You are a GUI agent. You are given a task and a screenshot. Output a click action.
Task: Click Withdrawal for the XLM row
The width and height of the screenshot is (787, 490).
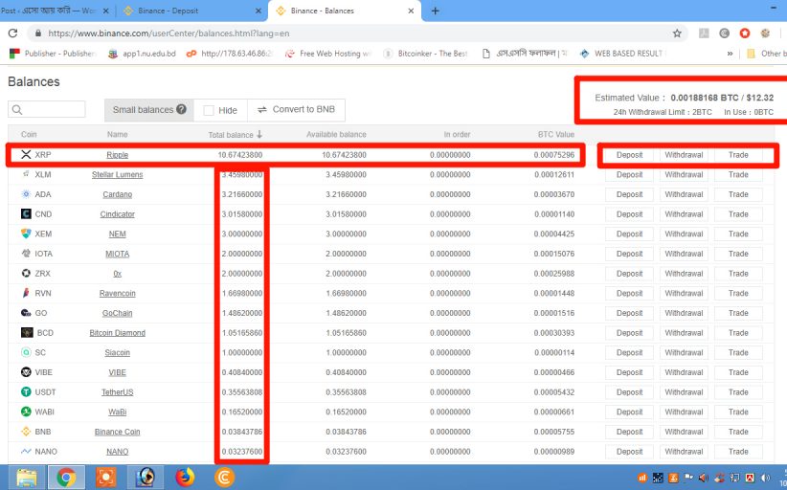click(684, 175)
